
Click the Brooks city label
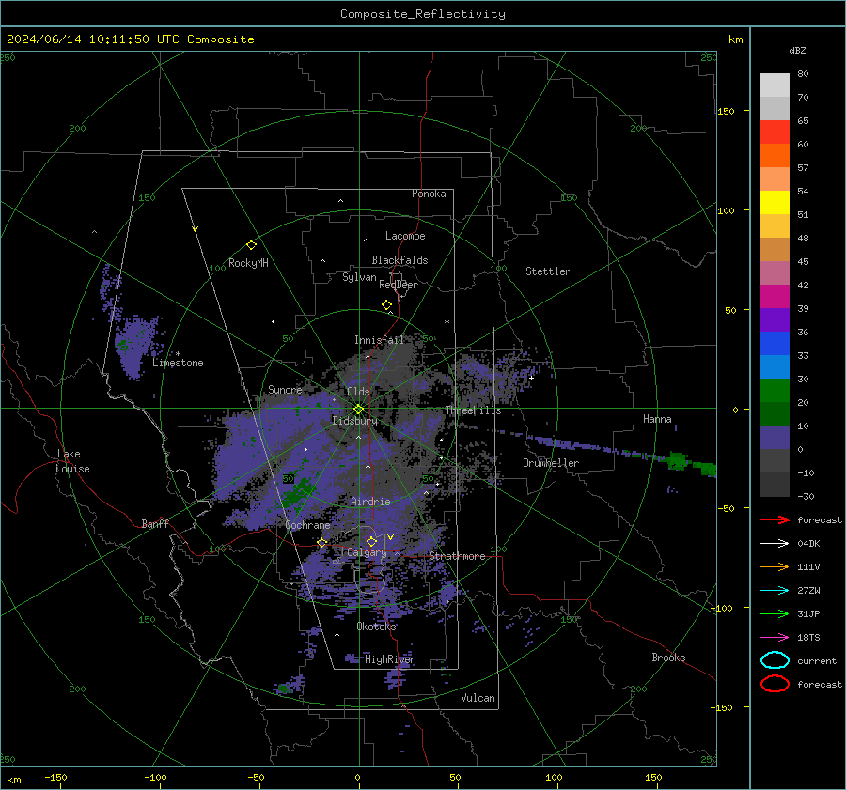[x=668, y=658]
